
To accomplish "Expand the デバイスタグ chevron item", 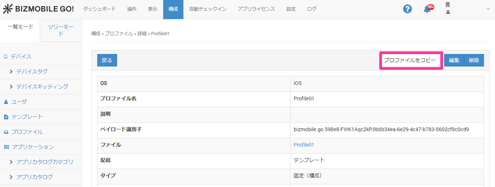I will (11, 72).
